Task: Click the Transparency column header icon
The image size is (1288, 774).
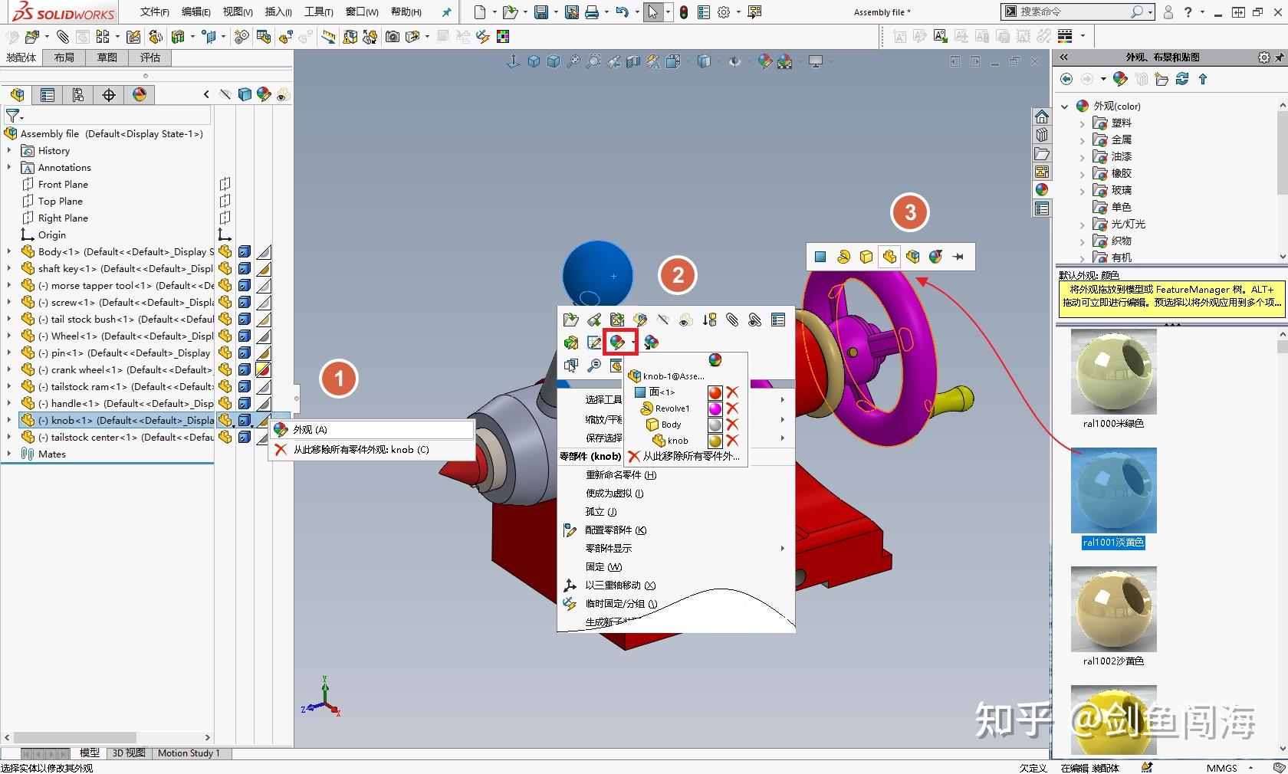Action: (283, 94)
